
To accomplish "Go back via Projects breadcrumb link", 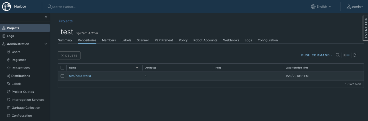I will tap(66, 21).
